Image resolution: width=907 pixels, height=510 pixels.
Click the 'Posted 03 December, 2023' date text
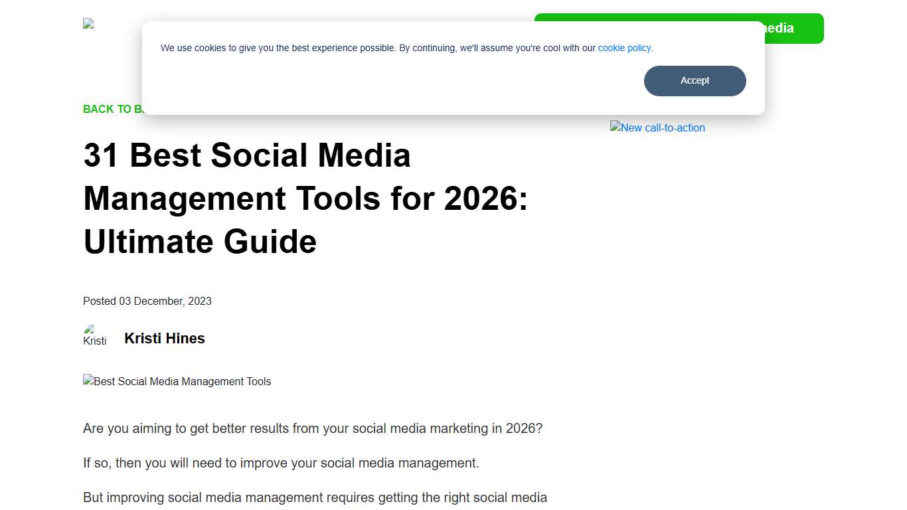(147, 301)
